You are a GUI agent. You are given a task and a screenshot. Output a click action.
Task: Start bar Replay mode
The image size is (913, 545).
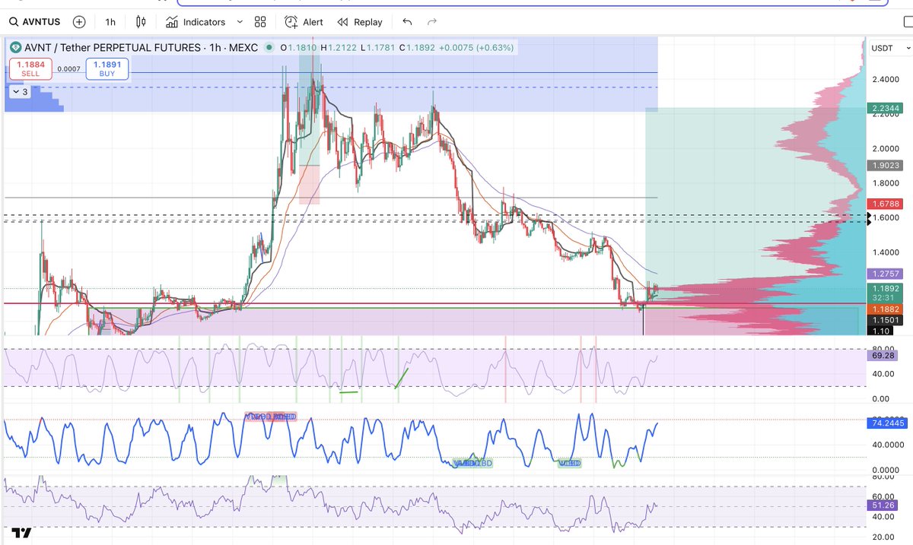tap(359, 22)
